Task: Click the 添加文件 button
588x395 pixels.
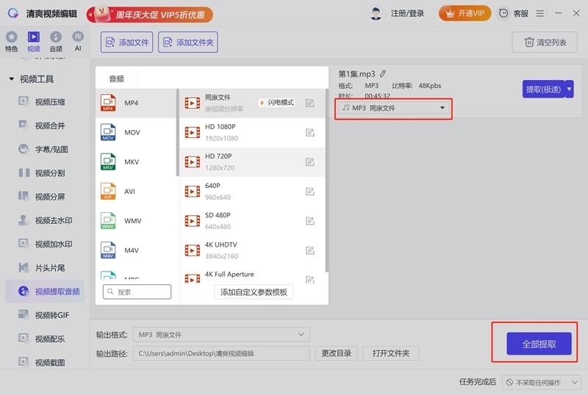Action: 126,43
